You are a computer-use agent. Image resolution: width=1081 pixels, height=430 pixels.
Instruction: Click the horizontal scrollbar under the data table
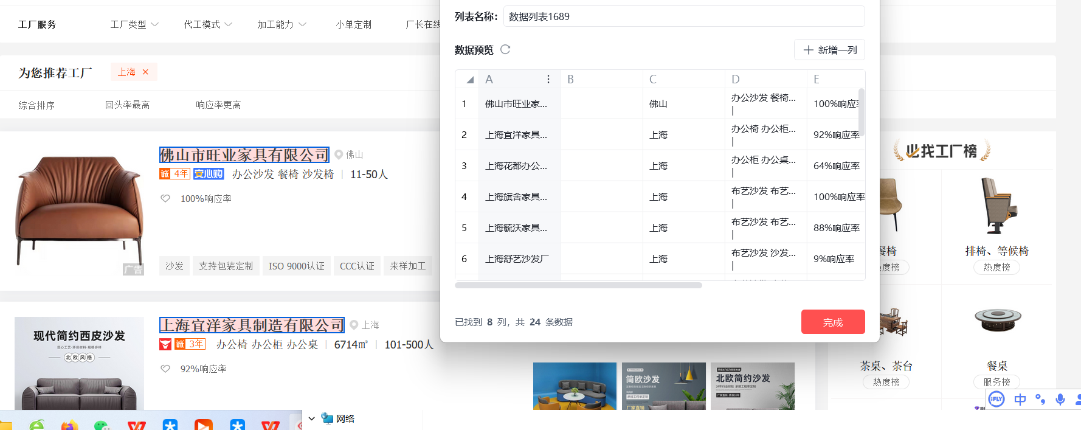pyautogui.click(x=578, y=285)
